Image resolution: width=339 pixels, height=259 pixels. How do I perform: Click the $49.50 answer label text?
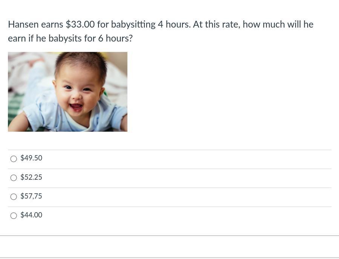pyautogui.click(x=31, y=158)
